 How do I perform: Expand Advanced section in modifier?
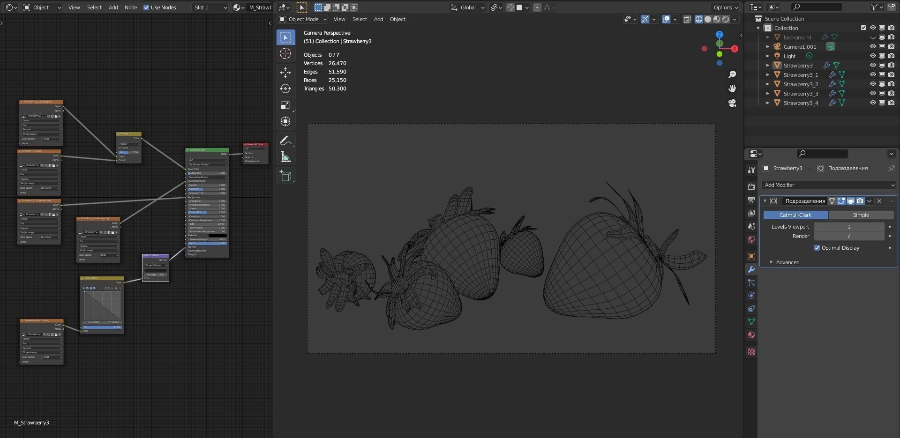click(787, 262)
